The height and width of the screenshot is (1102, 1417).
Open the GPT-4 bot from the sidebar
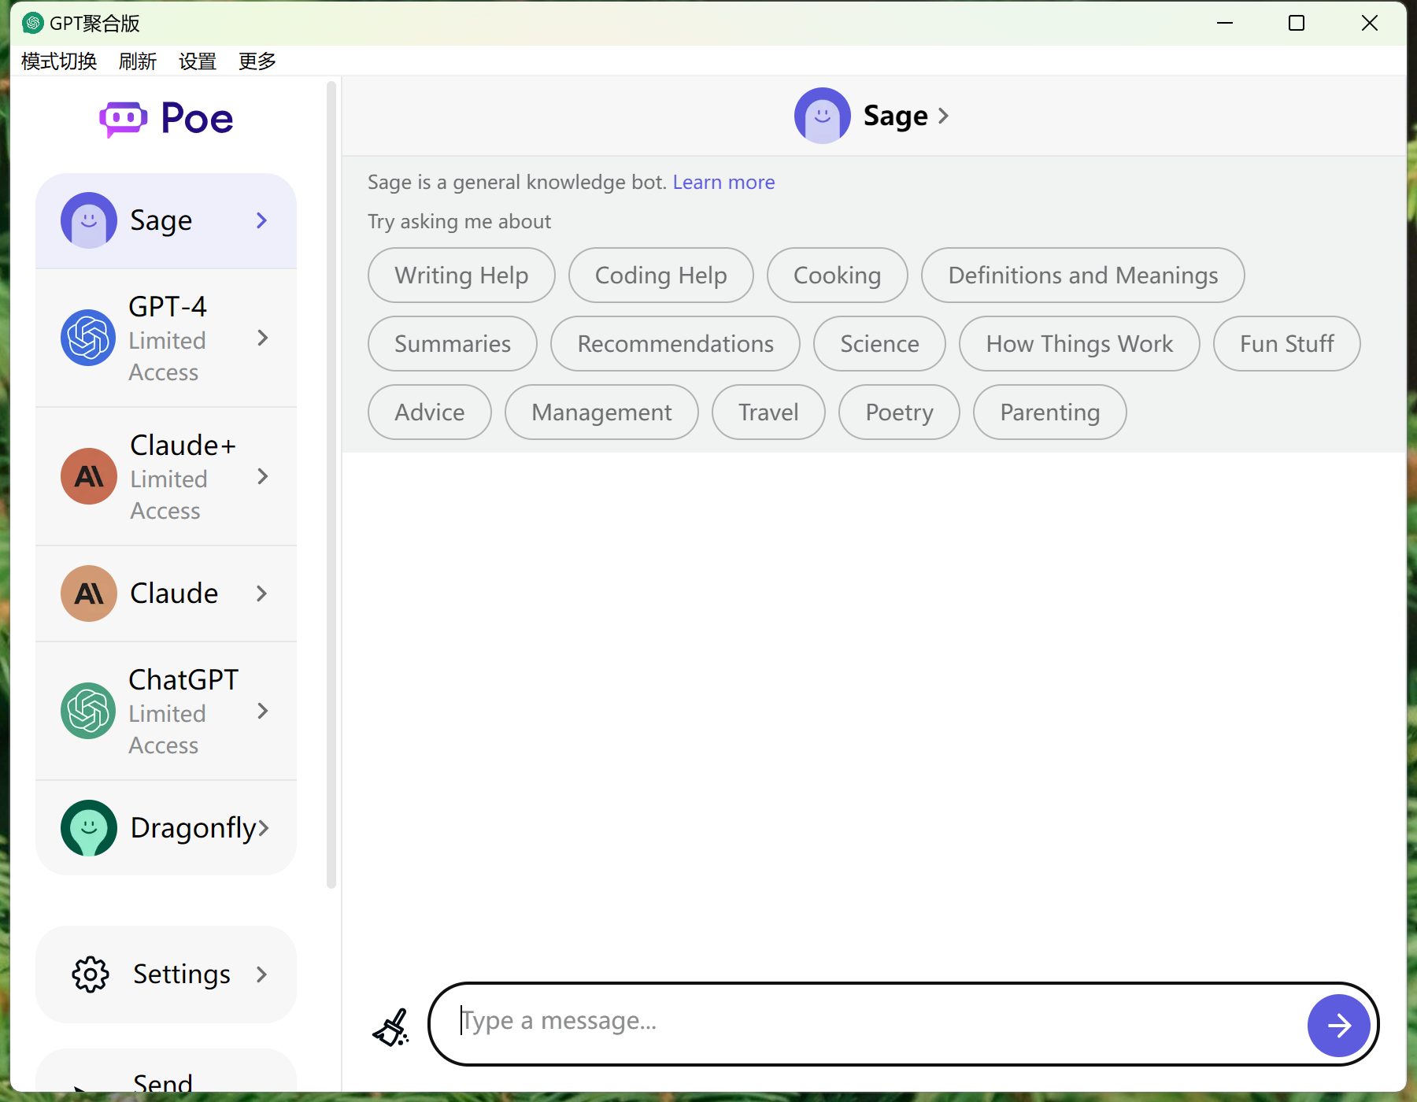(166, 338)
